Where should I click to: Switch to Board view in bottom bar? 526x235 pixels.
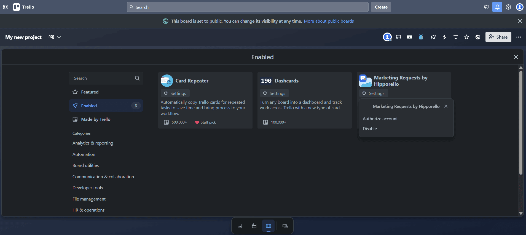(269, 226)
